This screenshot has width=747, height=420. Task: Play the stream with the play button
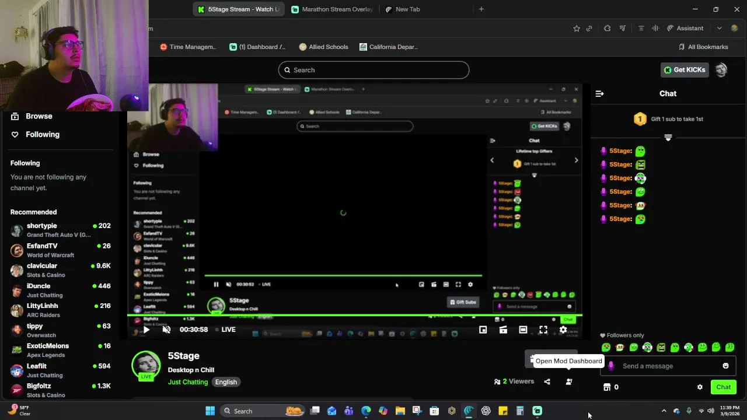click(146, 330)
